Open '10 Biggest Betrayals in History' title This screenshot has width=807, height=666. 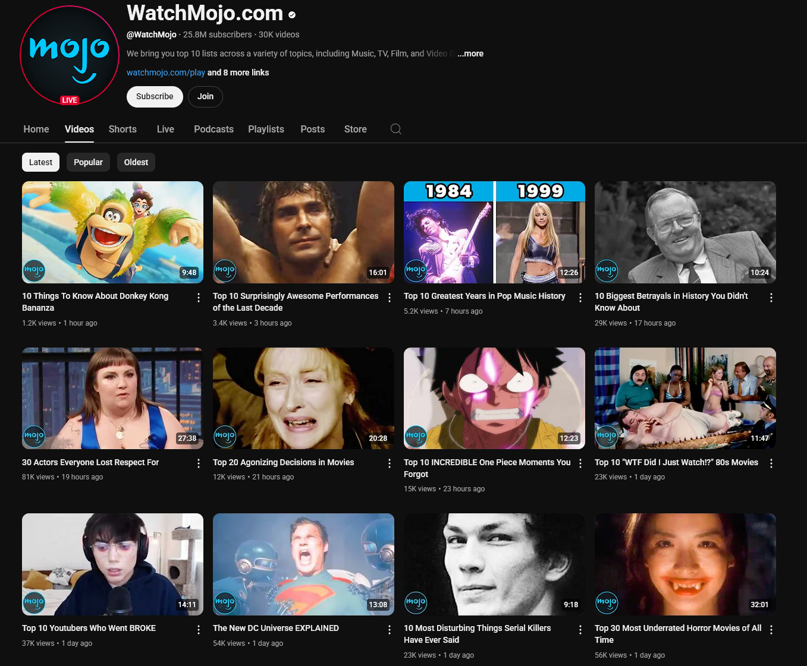(x=671, y=302)
